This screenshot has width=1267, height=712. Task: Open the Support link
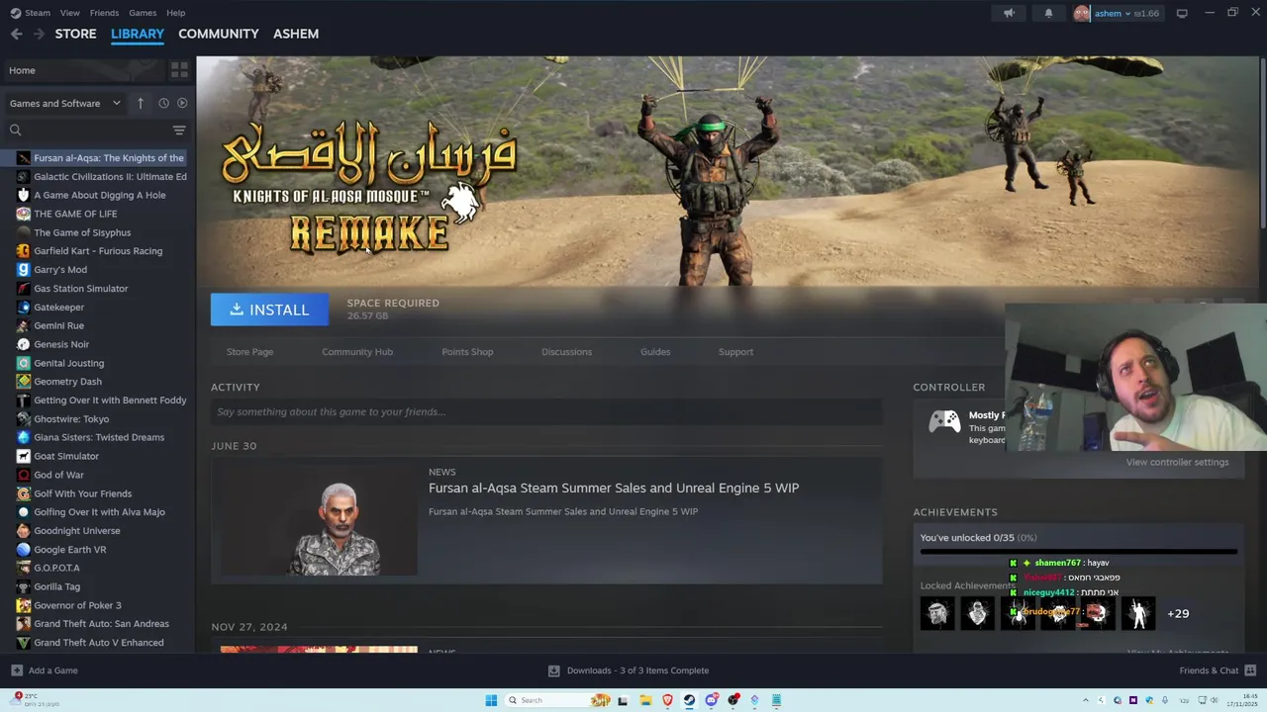pyautogui.click(x=735, y=352)
